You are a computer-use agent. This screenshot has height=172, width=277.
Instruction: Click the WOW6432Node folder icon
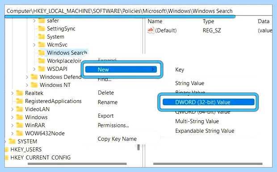coord(19,133)
